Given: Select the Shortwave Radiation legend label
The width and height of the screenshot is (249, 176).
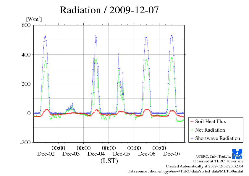Looking at the screenshot, I should [x=218, y=138].
